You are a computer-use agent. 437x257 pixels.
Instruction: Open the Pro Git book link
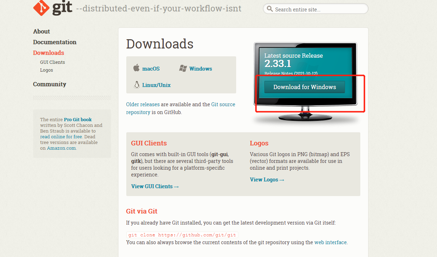point(78,119)
